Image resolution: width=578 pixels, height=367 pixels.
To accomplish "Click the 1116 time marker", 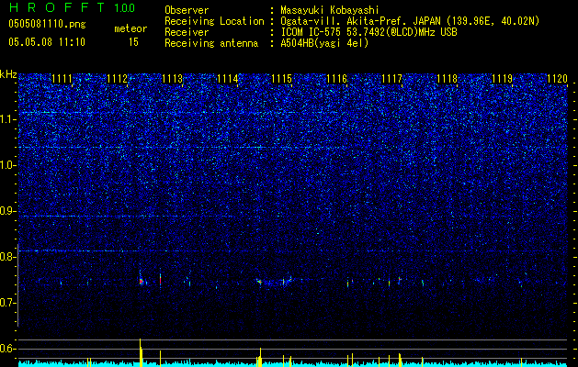I will click(x=337, y=79).
